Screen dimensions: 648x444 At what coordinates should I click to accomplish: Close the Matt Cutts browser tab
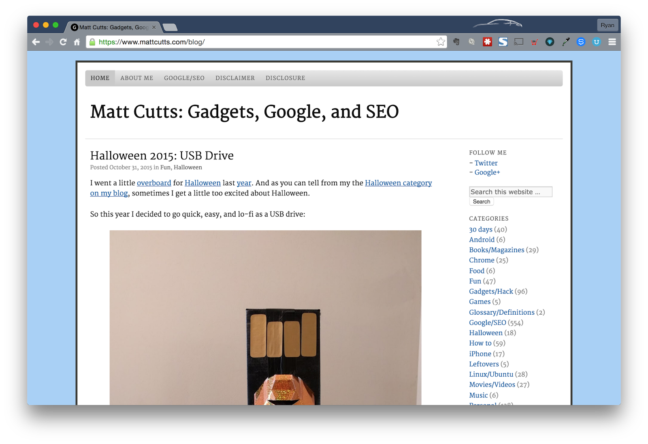coord(154,27)
